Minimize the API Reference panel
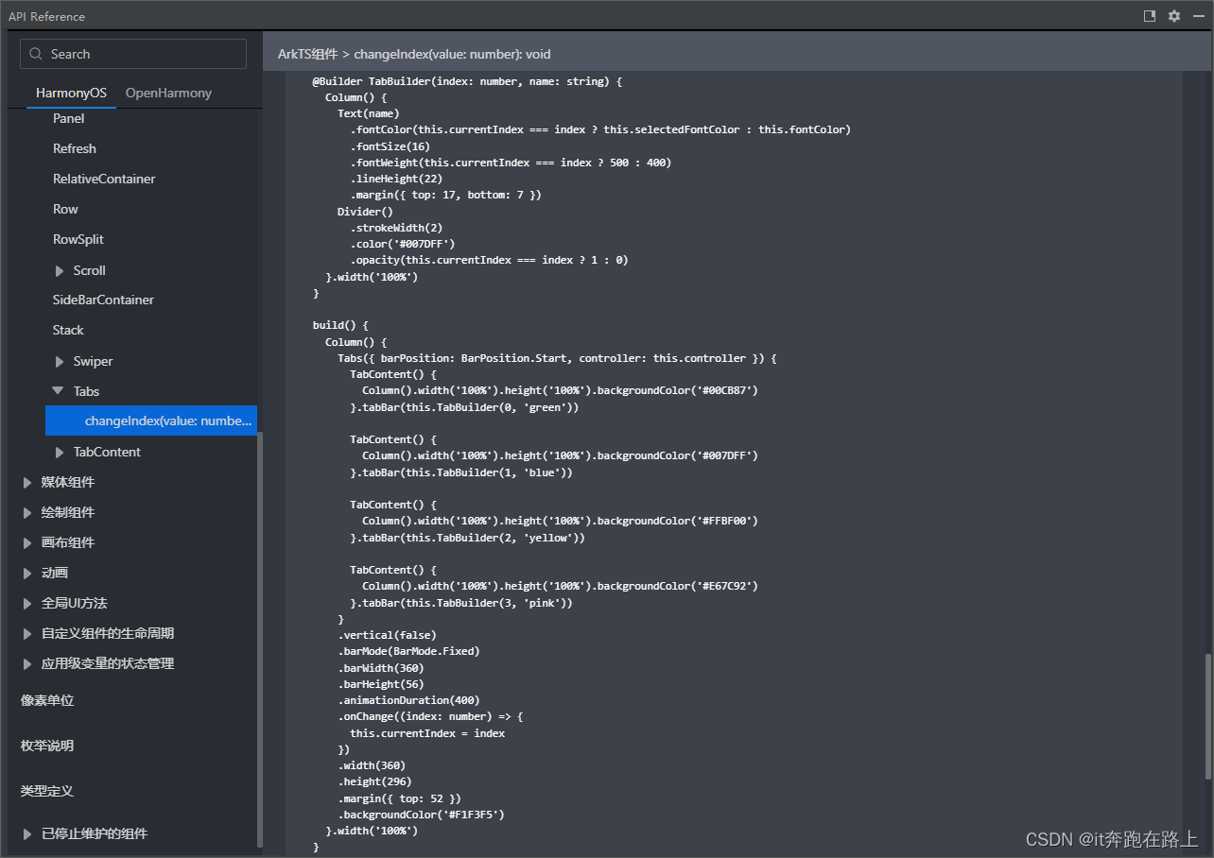The image size is (1214, 858). 1198,16
